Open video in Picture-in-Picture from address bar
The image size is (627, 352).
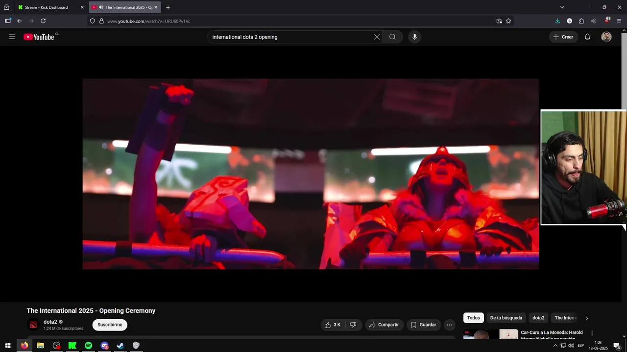[499, 21]
